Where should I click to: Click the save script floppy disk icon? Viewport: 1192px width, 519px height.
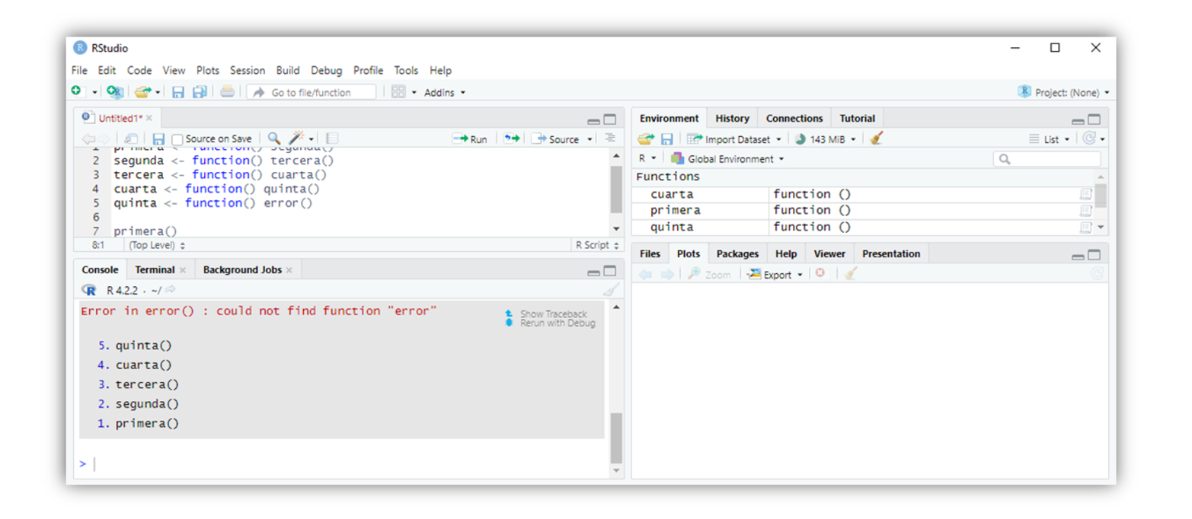(x=158, y=139)
